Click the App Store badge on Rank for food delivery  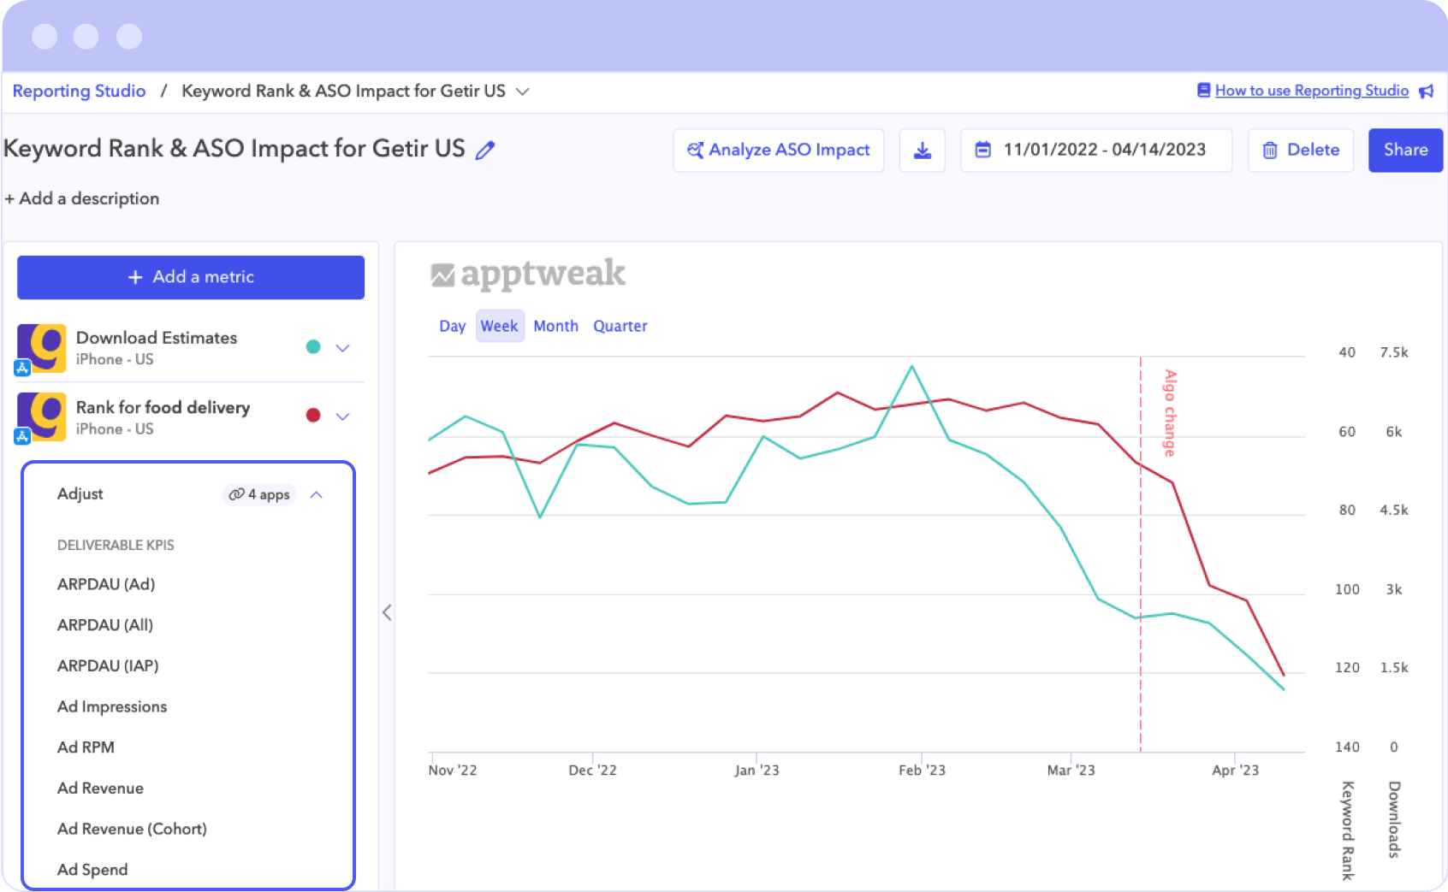click(x=21, y=436)
